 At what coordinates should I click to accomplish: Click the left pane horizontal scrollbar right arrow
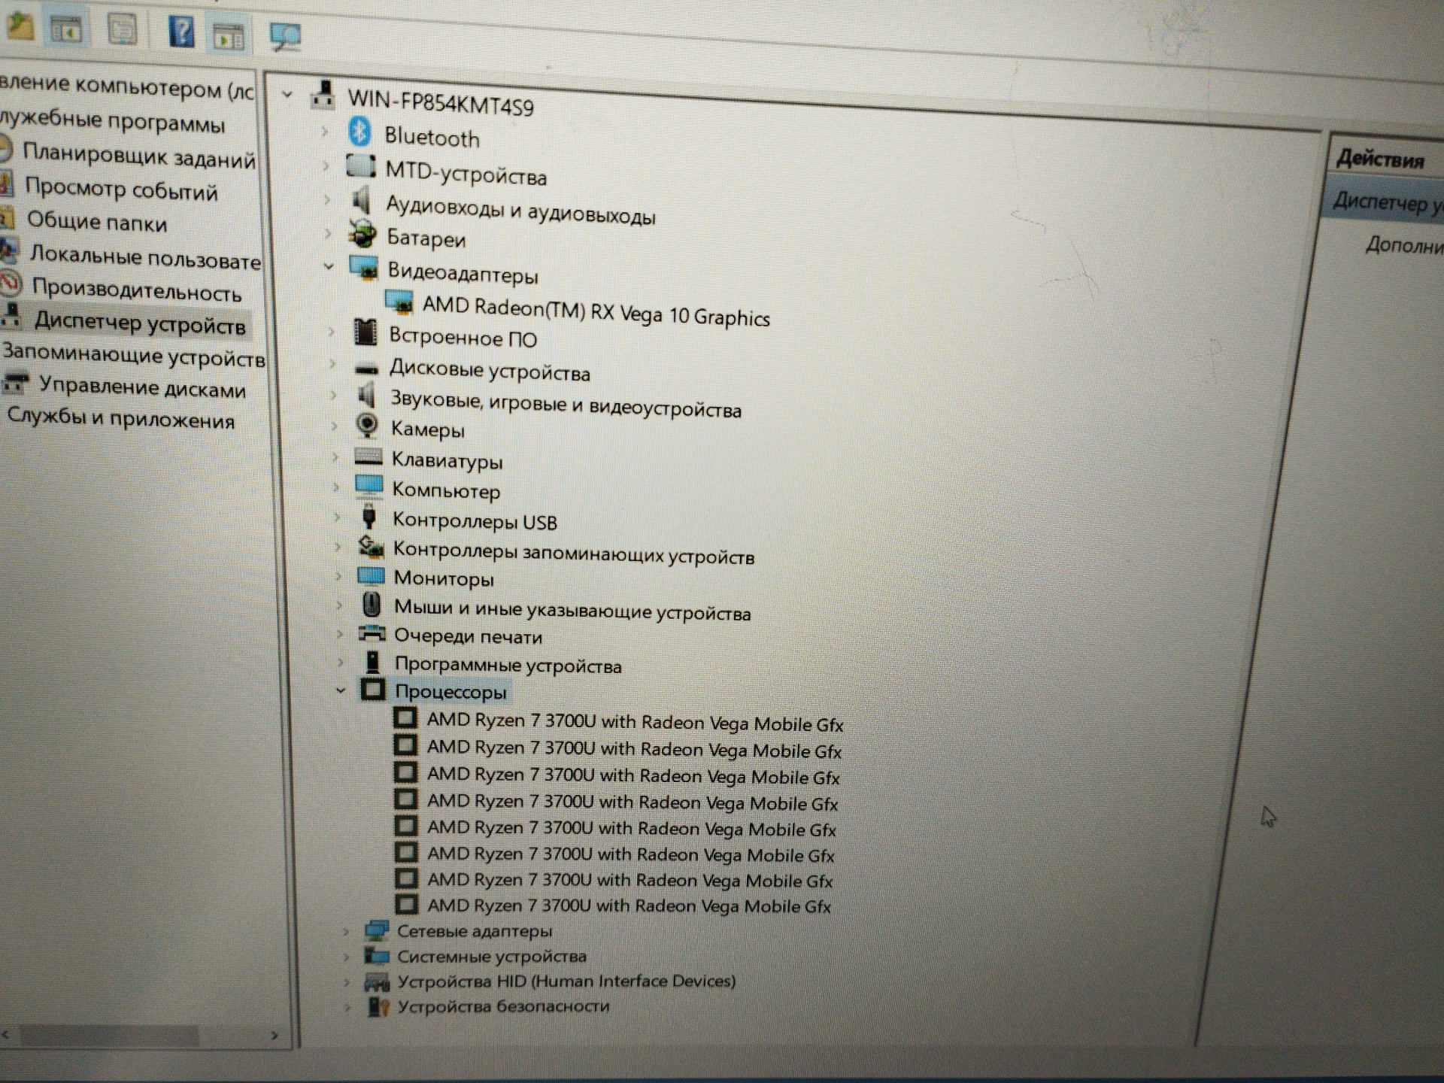[275, 1036]
